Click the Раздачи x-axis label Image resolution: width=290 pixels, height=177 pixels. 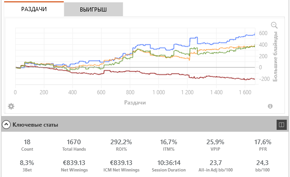pyautogui.click(x=135, y=103)
